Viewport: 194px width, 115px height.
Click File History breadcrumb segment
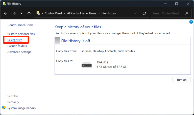[x=109, y=13]
